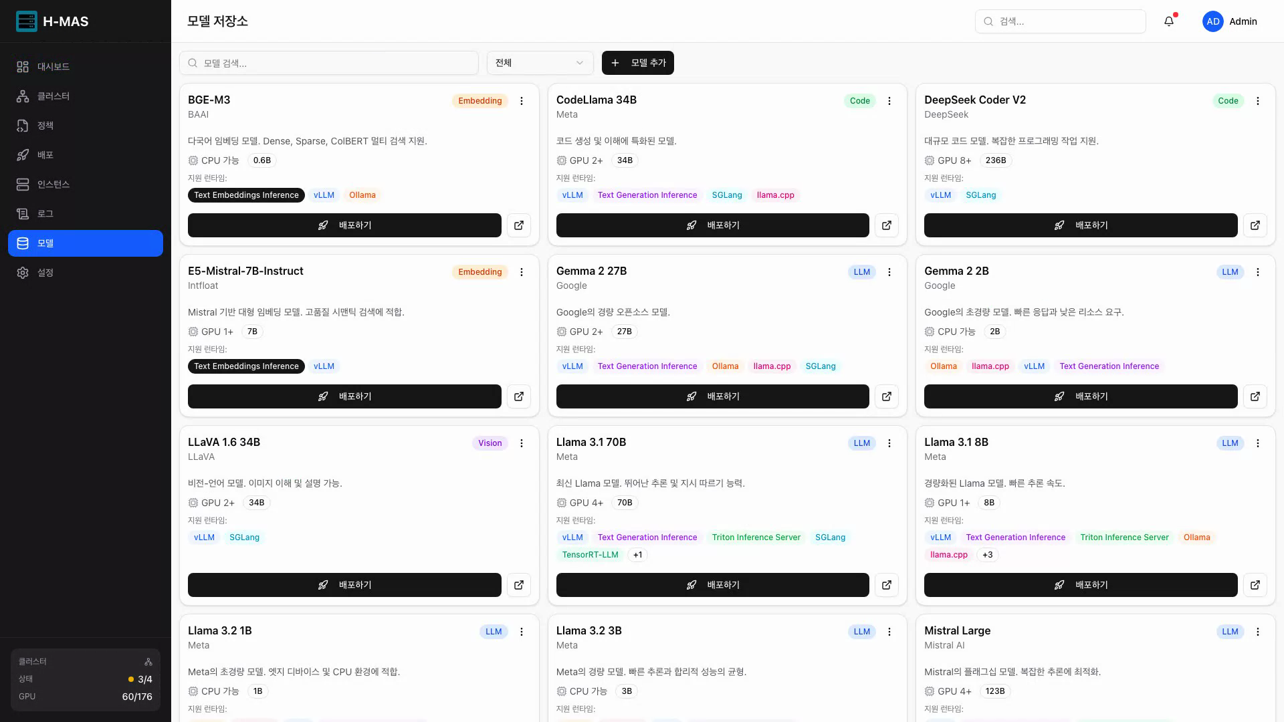The width and height of the screenshot is (1284, 722).
Task: Expand the 전체 category filter dropdown
Action: point(540,63)
